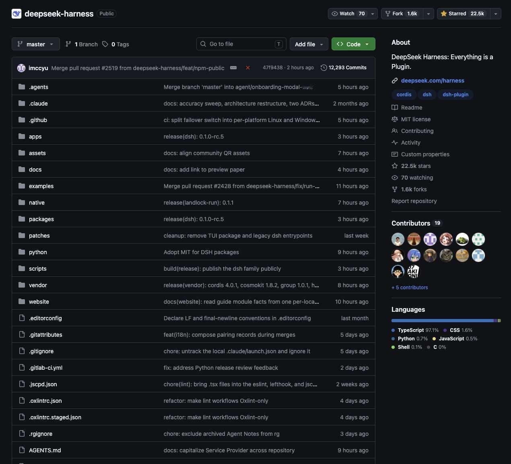Image resolution: width=511 pixels, height=464 pixels.
Task: Open the deepseek.com/harness link
Action: [x=433, y=81]
